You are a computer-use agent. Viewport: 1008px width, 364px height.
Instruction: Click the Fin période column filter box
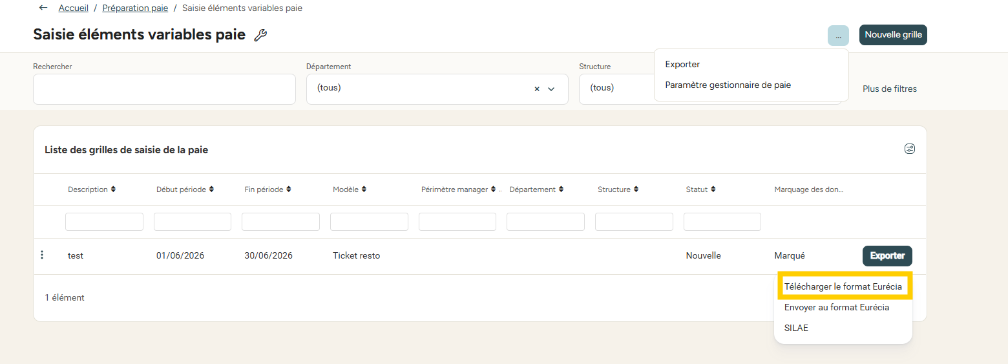280,222
